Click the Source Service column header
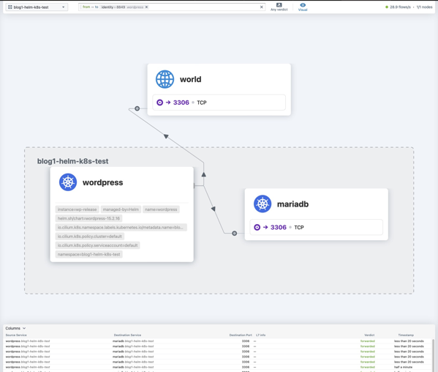Viewport: 438px width, 372px height. click(16, 335)
